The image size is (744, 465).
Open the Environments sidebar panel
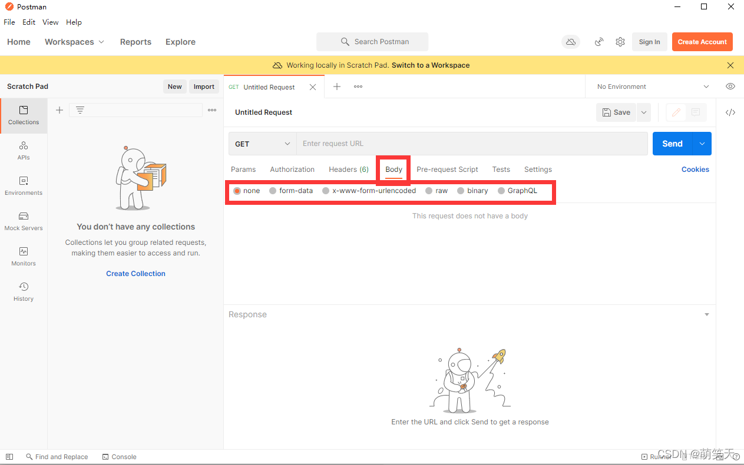(x=24, y=186)
